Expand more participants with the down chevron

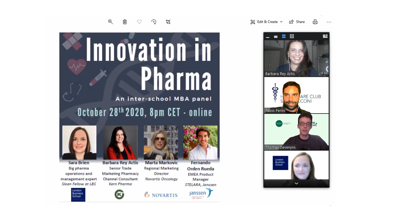296,183
